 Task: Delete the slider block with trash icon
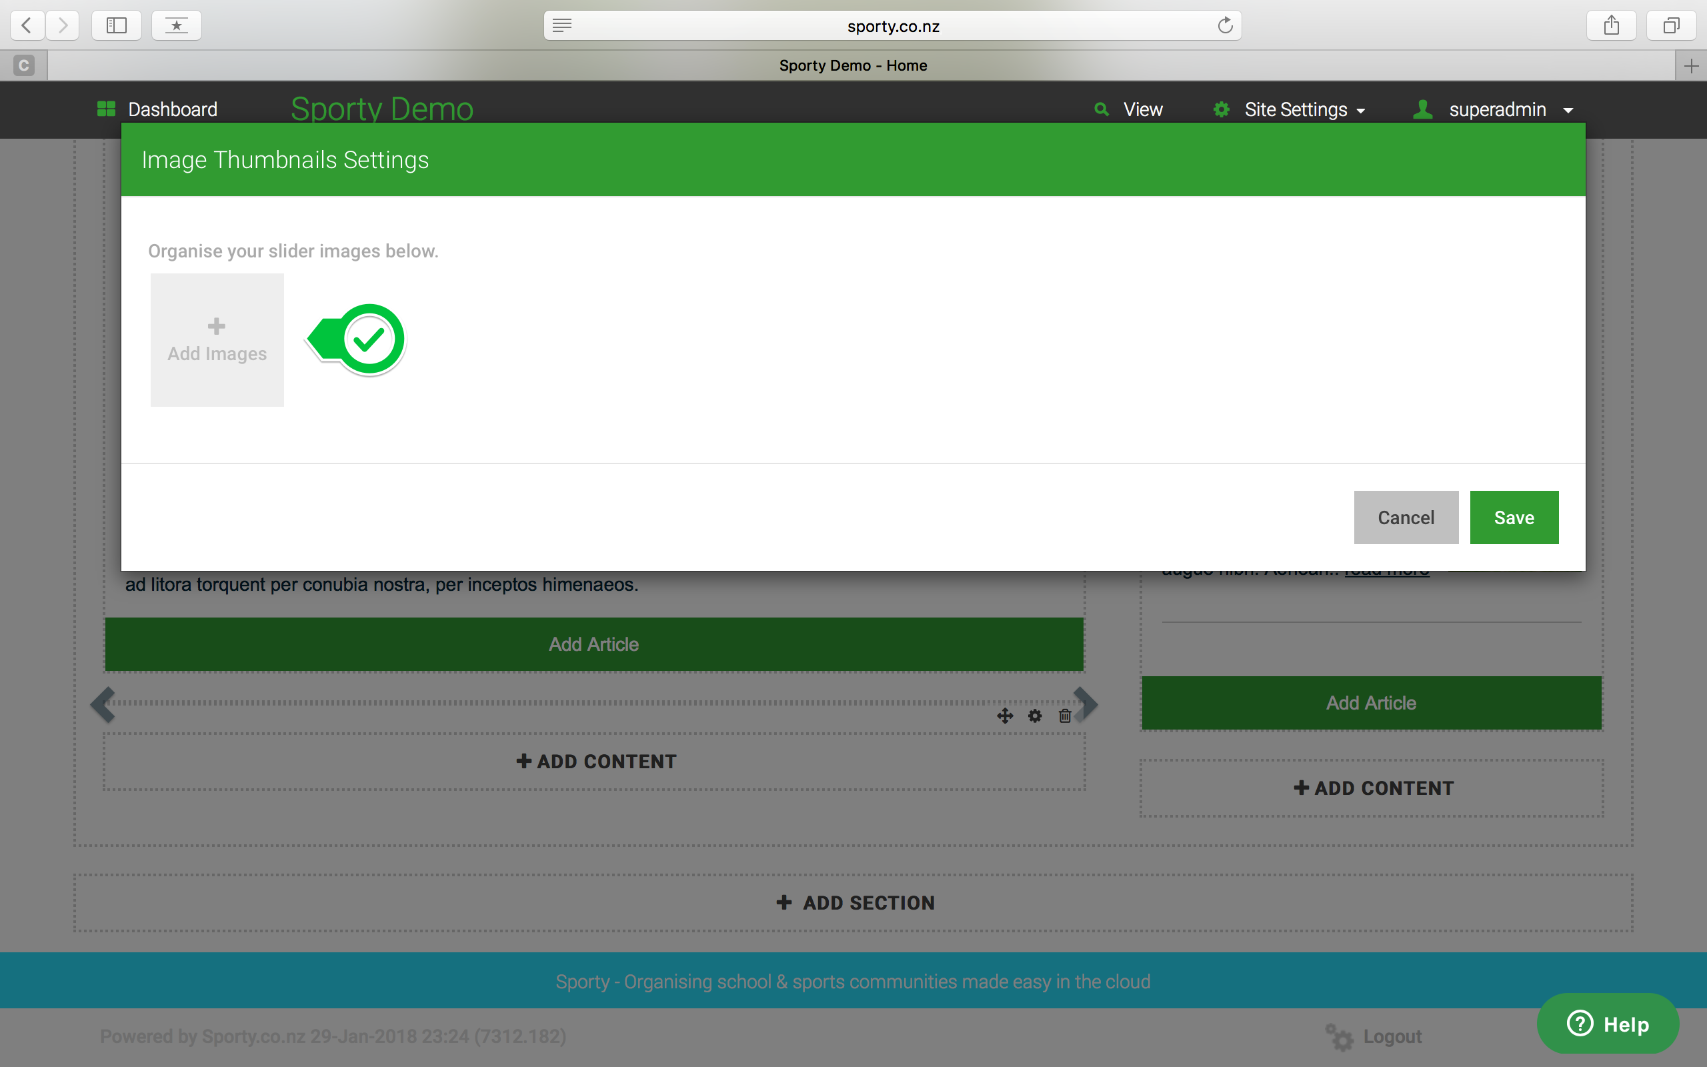tap(1065, 716)
